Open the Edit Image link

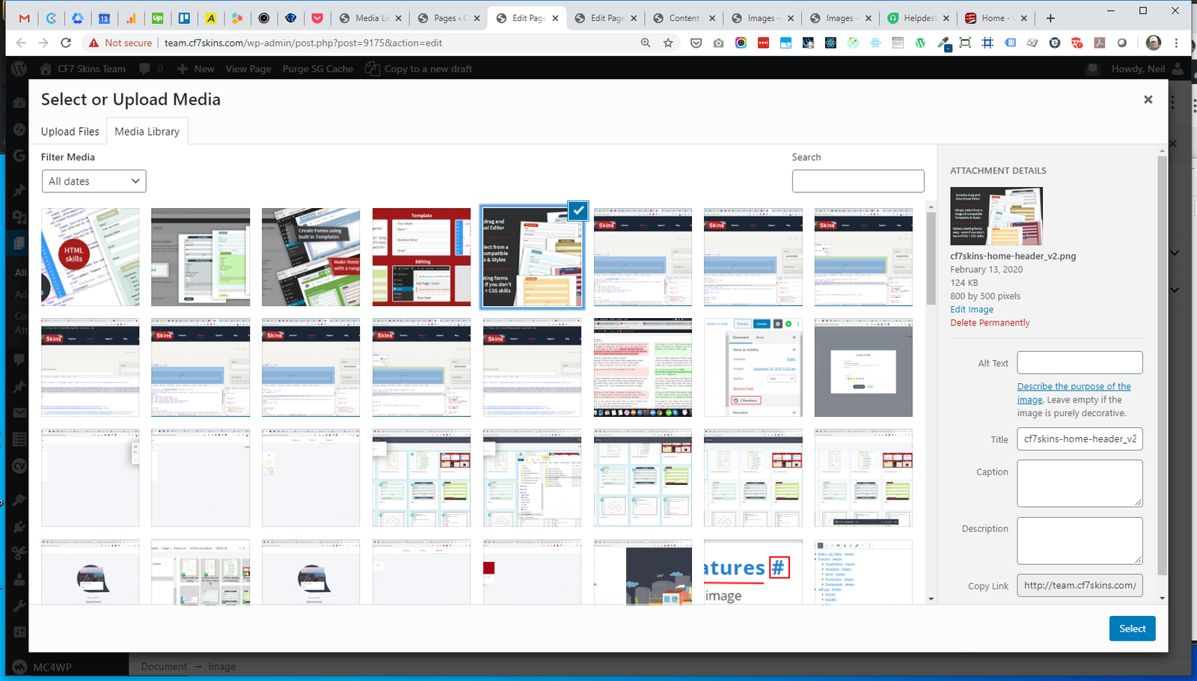[971, 309]
